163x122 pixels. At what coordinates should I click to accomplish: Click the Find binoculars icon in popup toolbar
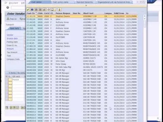click(36, 10)
